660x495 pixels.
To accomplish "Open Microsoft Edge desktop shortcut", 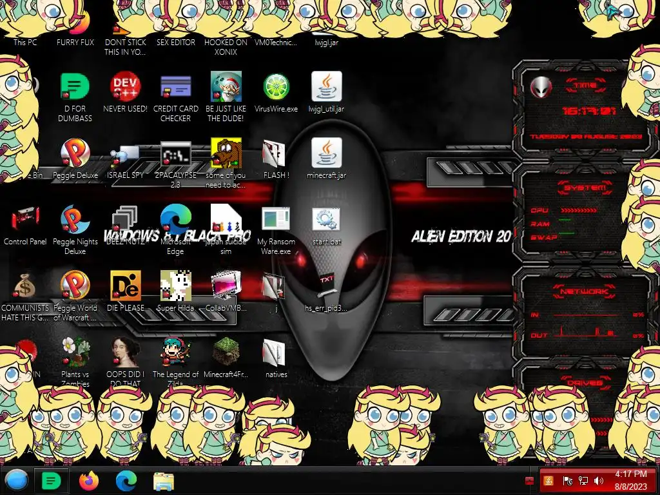I will click(175, 219).
